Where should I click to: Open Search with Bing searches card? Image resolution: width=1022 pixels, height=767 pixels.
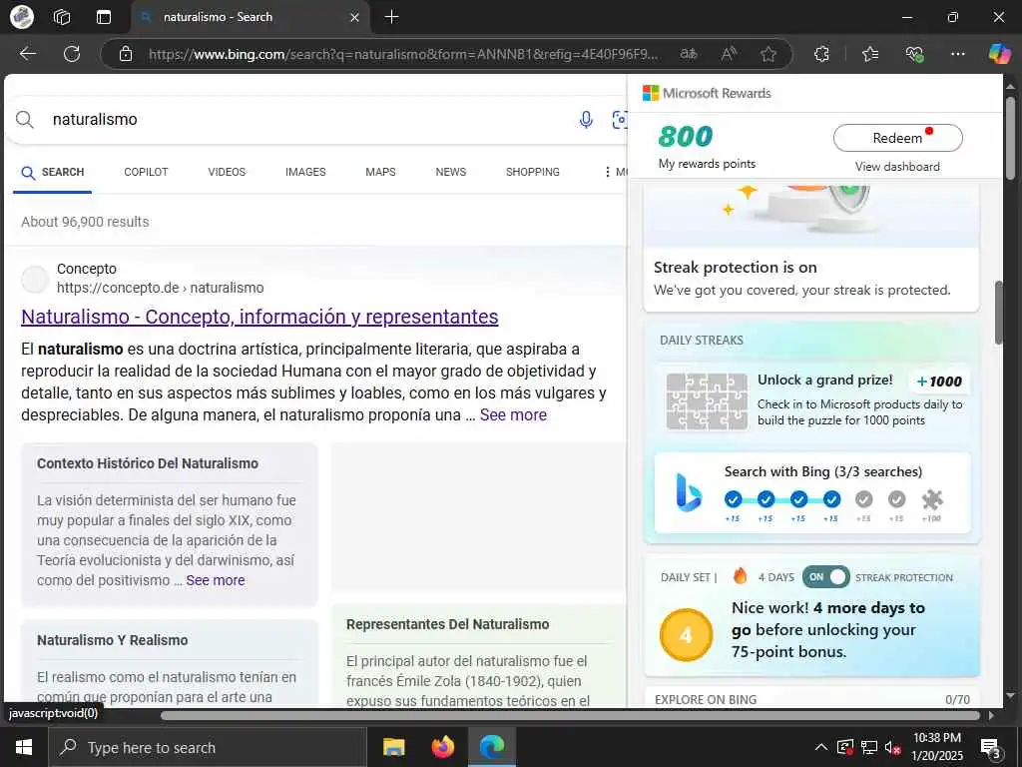coord(812,493)
